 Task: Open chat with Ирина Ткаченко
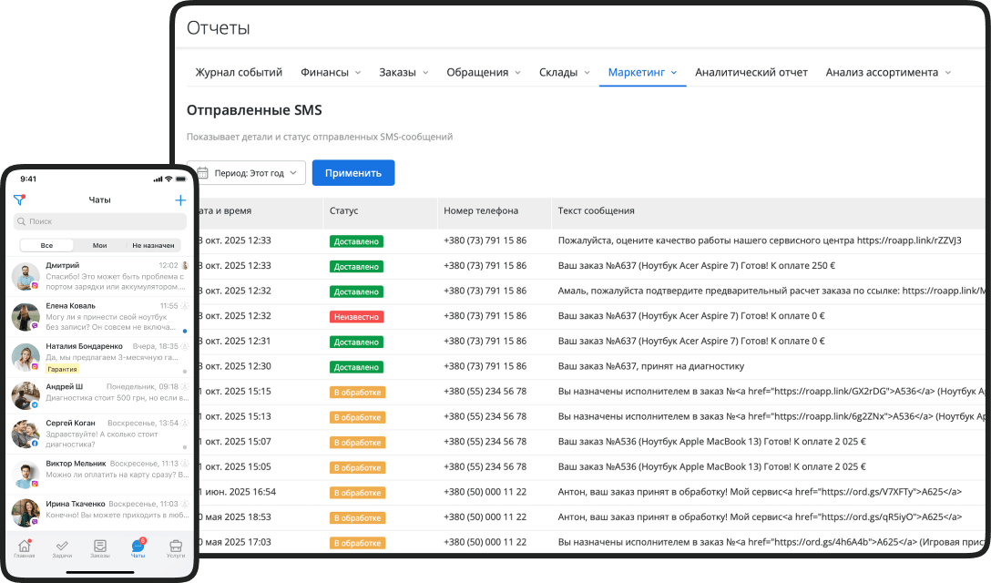[100, 512]
